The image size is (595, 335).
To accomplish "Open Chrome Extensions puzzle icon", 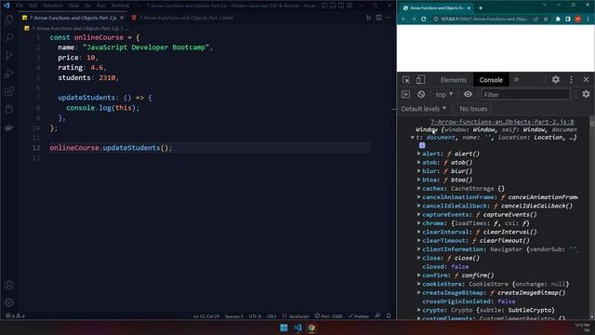I will 558,19.
